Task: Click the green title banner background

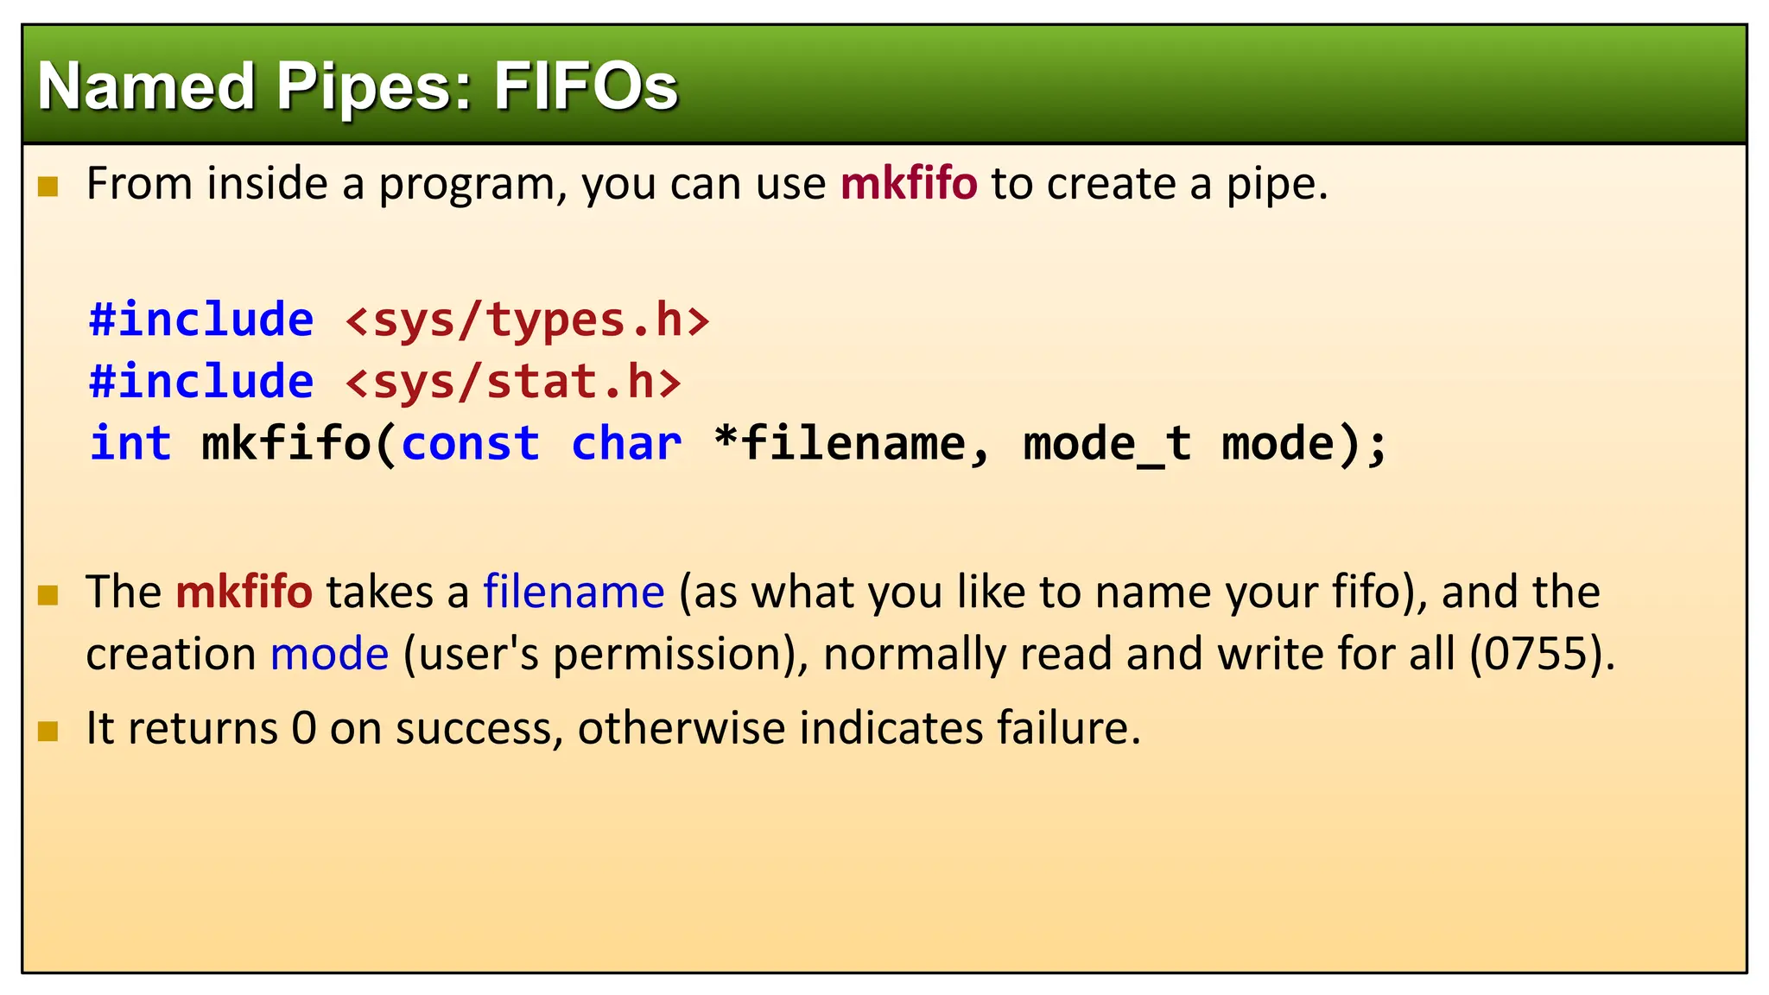Action: coord(1209,84)
